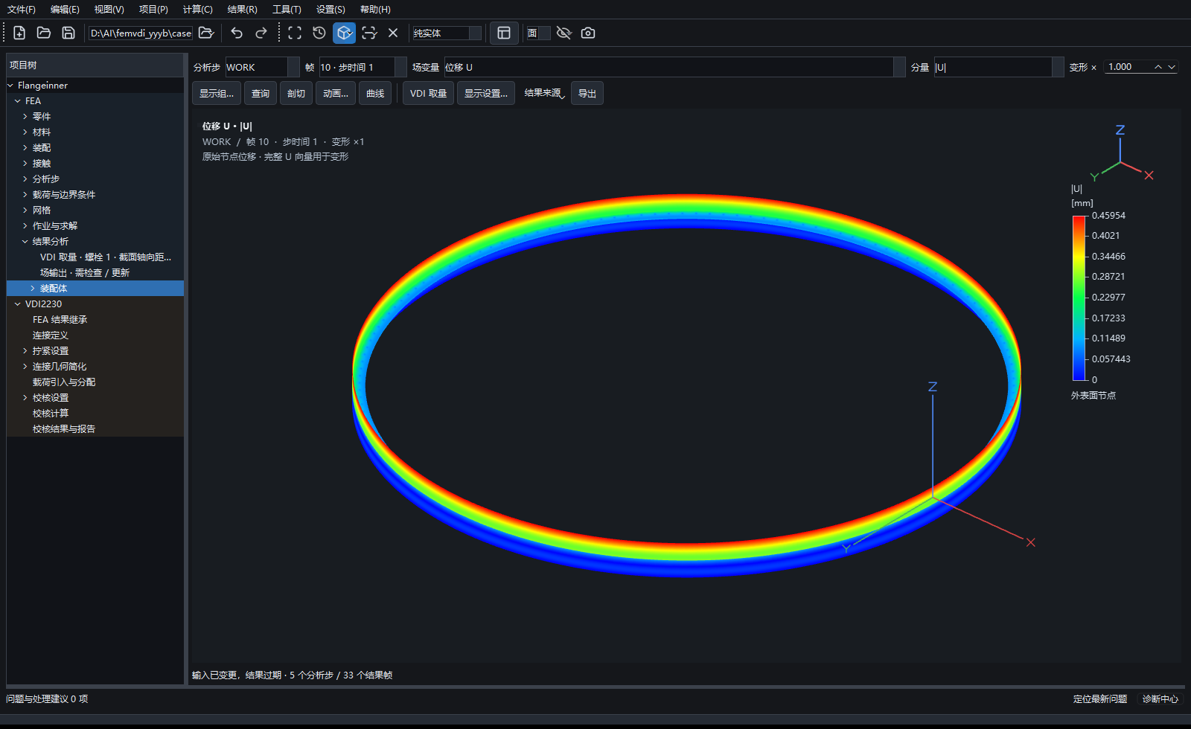Viewport: 1191px width, 729px height.
Task: Click the undo arrow icon
Action: point(237,33)
